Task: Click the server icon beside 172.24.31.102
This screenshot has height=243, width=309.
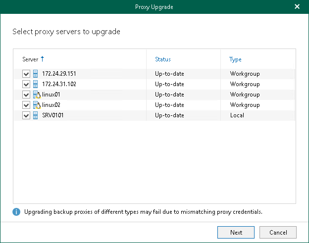Action: pyautogui.click(x=35, y=84)
